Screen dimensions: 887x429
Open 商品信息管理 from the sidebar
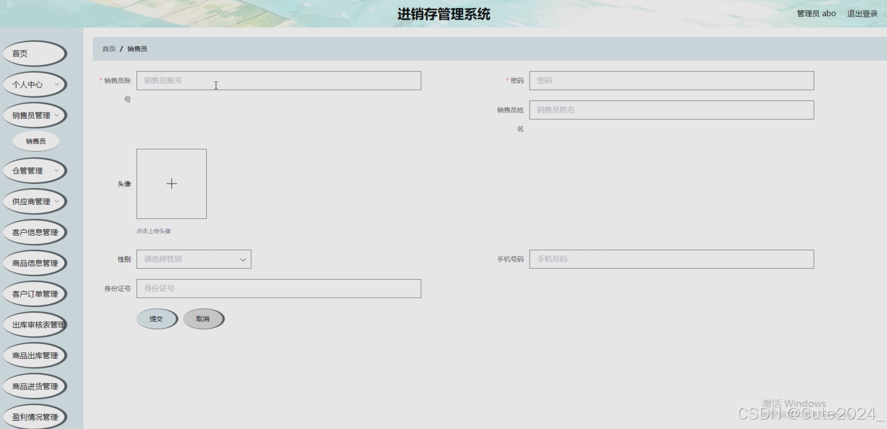tap(34, 262)
